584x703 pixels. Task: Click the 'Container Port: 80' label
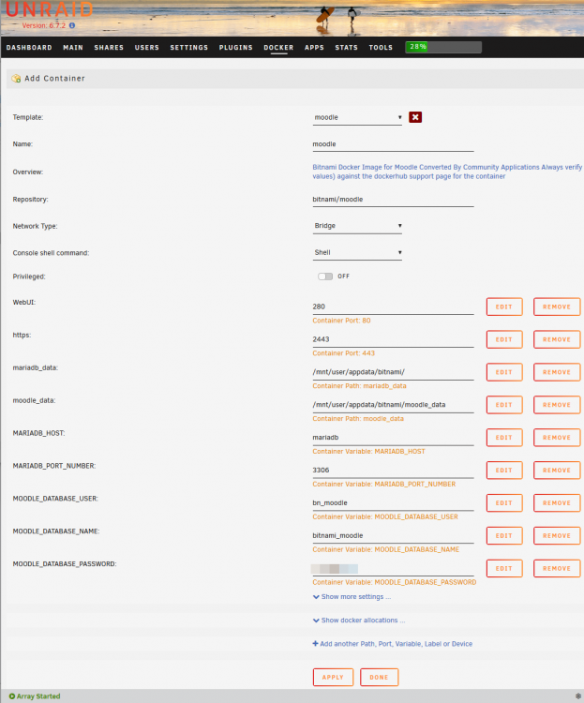pyautogui.click(x=342, y=321)
